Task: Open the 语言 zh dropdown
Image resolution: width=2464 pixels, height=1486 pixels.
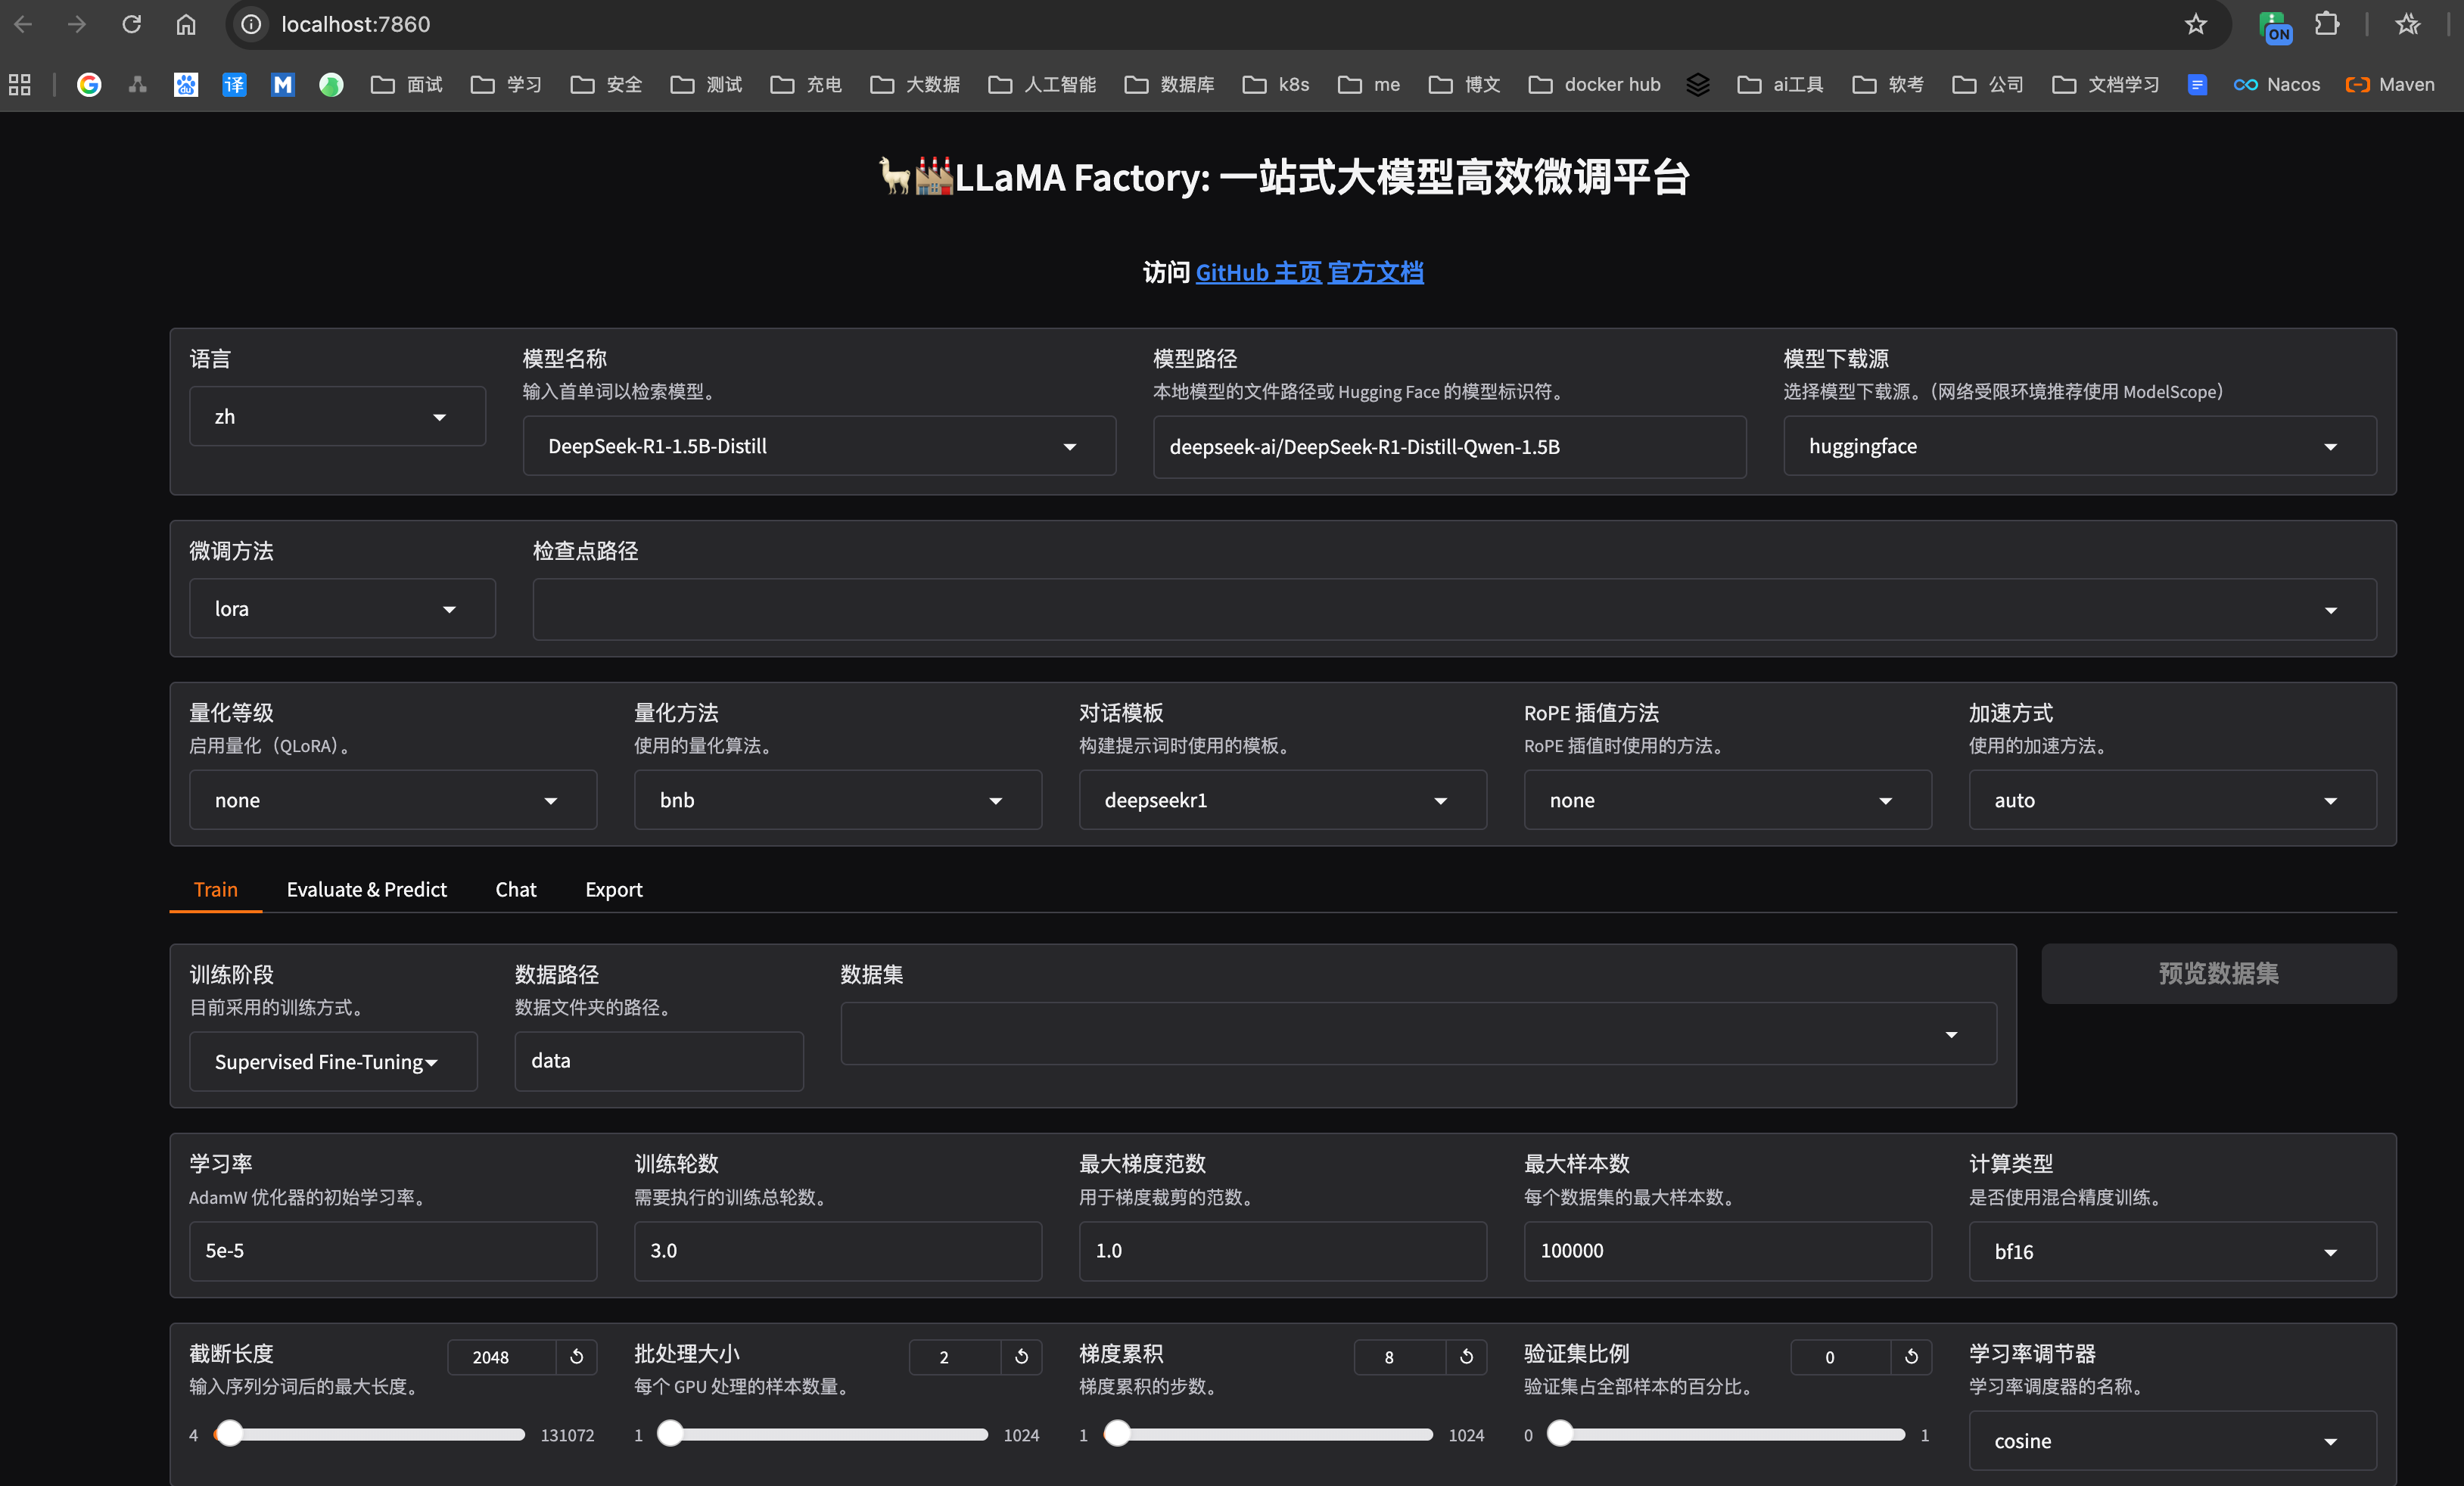Action: (337, 416)
